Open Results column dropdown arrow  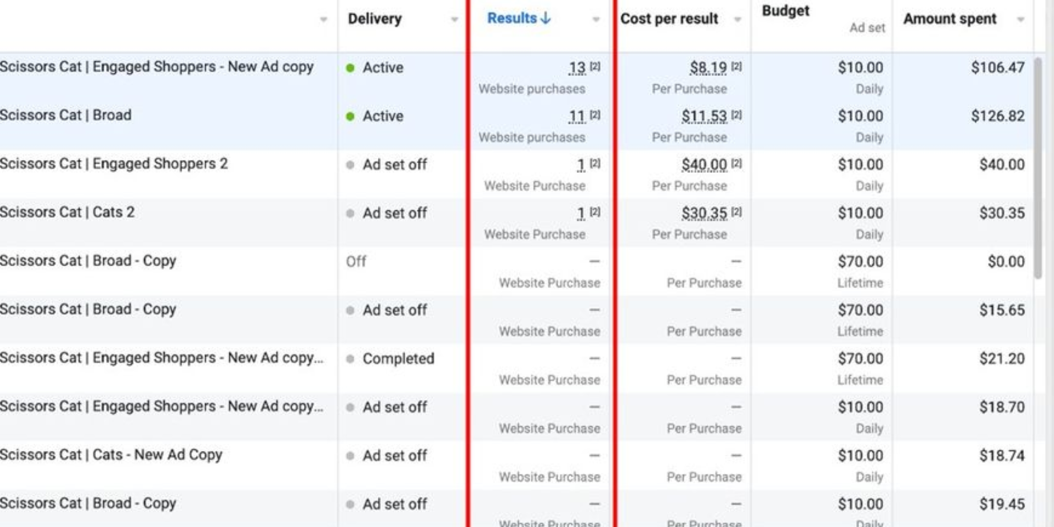click(596, 19)
